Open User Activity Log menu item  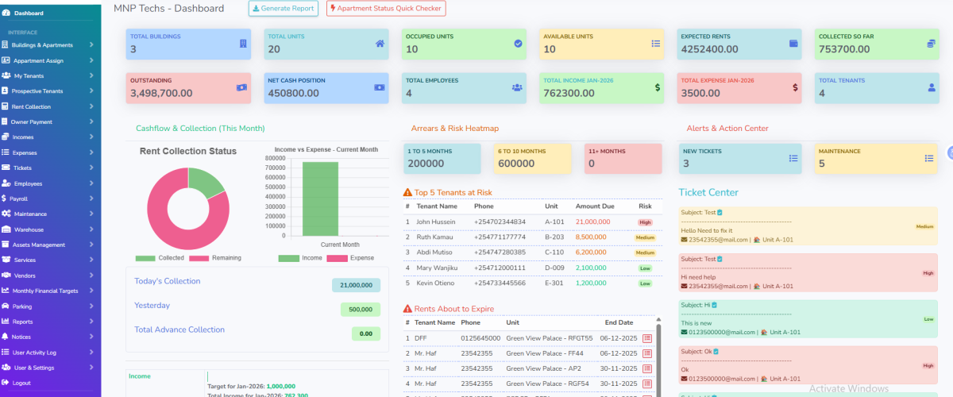(x=50, y=352)
